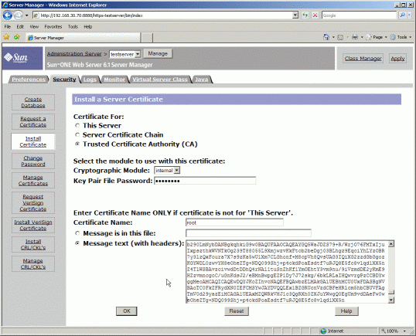416x336 pixels.
Task: Click the Feeds toolbar icon
Action: coord(340,37)
